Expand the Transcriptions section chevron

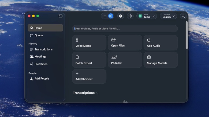97,93
